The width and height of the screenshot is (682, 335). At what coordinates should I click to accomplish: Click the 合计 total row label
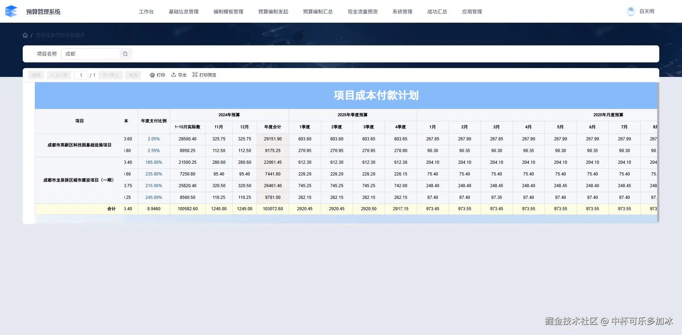pos(112,209)
